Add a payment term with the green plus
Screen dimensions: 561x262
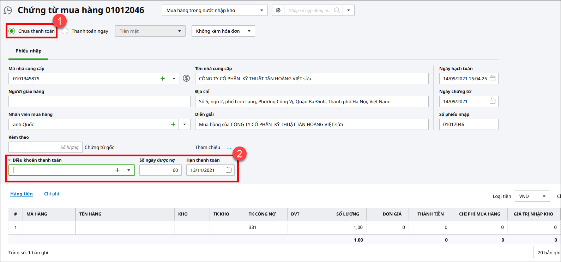click(117, 170)
